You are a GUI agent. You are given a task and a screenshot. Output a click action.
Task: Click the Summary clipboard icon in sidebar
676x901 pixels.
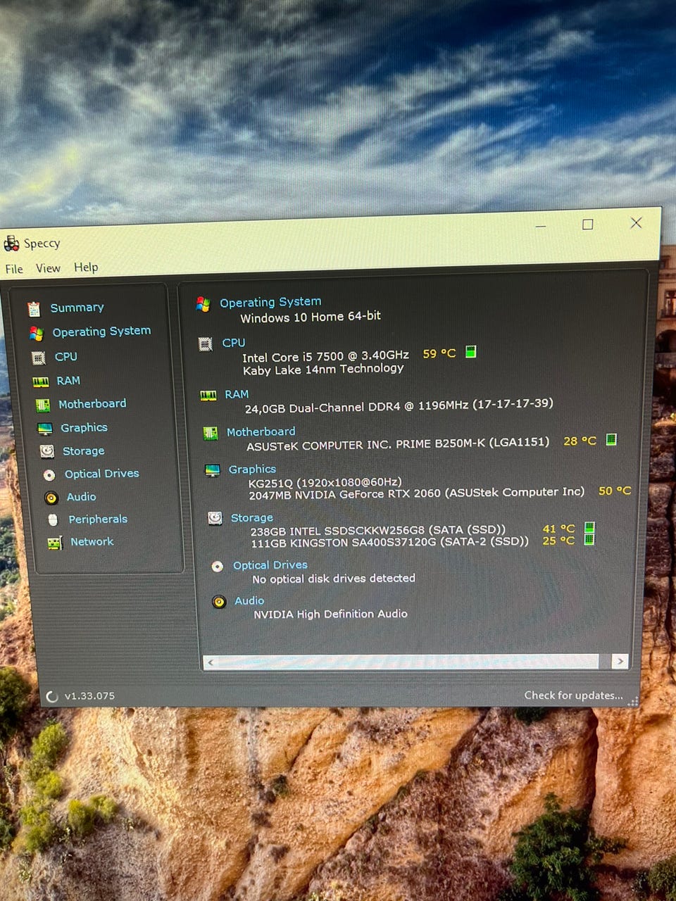coord(34,309)
